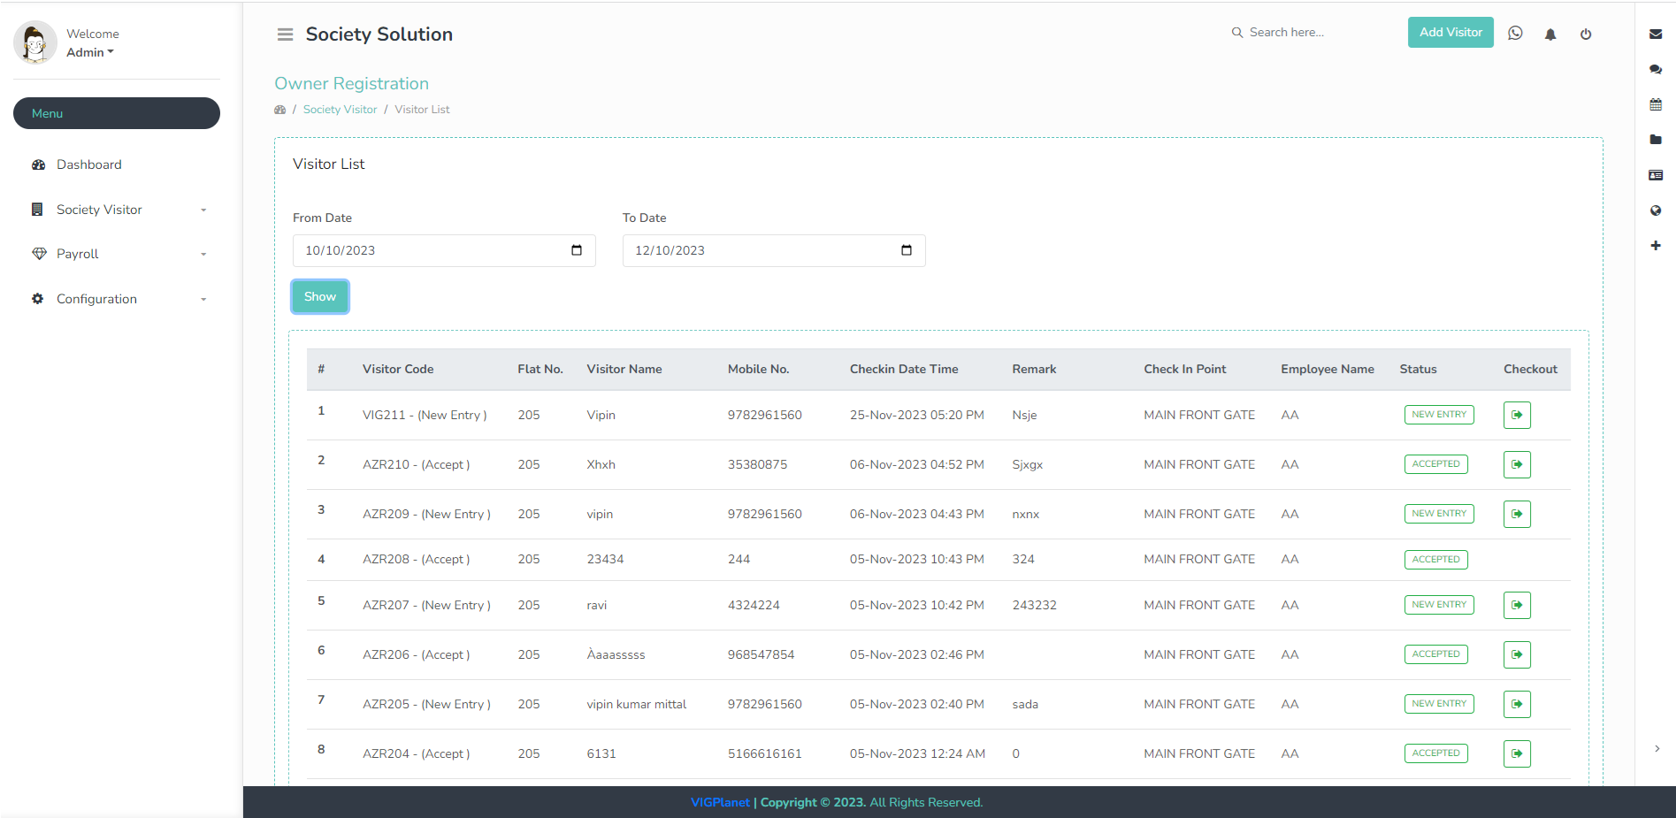Click the Checkin Date Time column header
The width and height of the screenshot is (1676, 818).
pos(904,369)
